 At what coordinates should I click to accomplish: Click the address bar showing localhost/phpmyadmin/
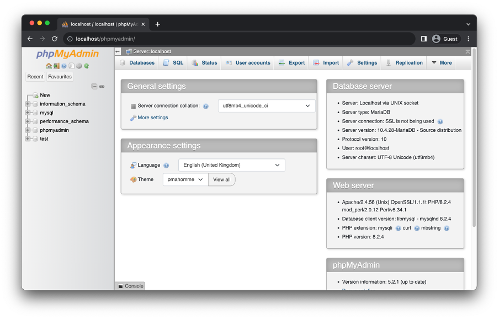[238, 39]
